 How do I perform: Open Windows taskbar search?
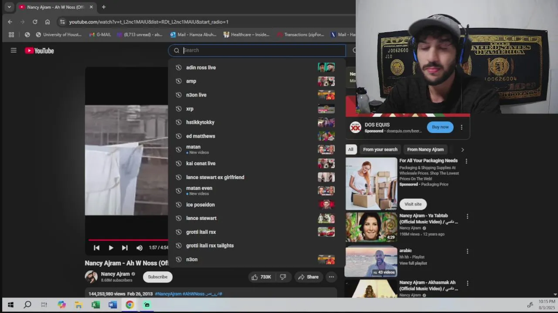tap(27, 305)
